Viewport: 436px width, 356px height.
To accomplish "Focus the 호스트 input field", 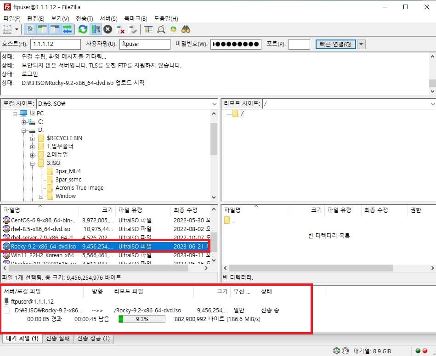I will (55, 44).
